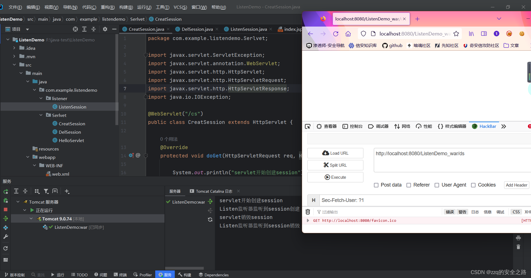Collapse all in project panel

(x=94, y=29)
